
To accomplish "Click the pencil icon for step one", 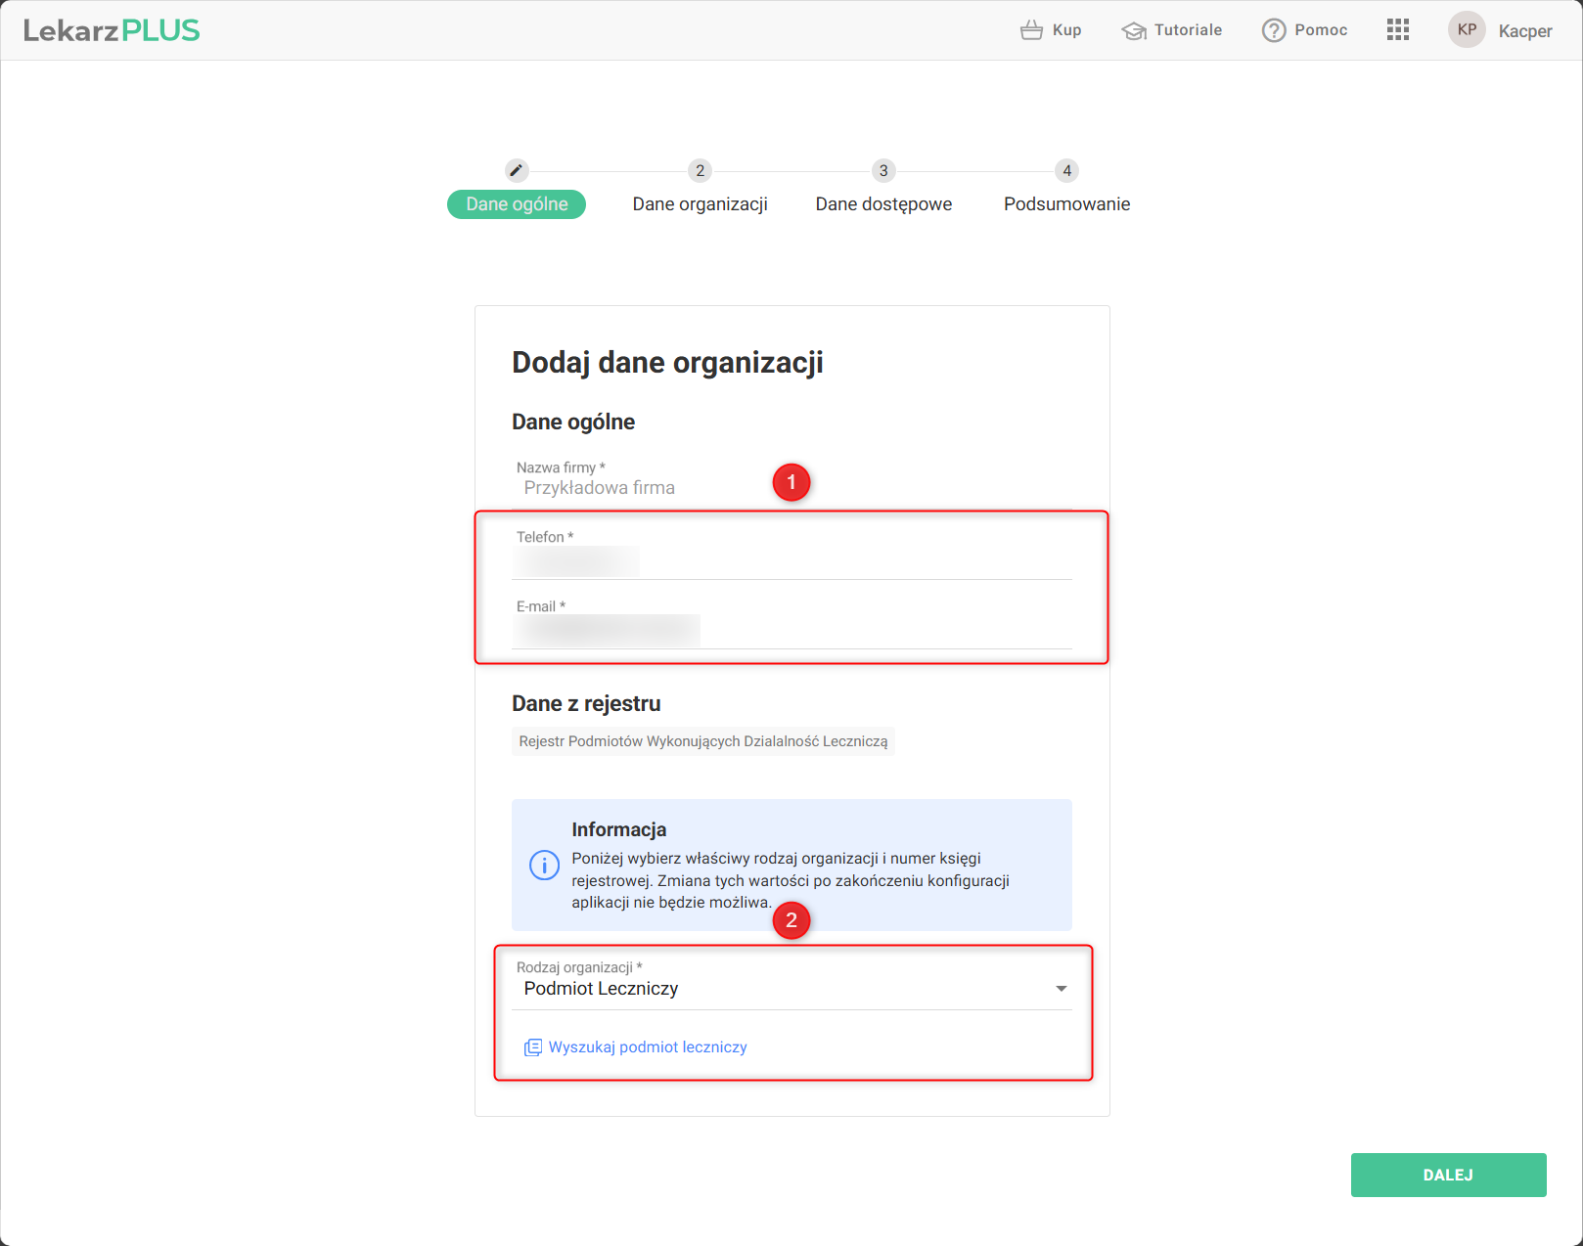I will tap(517, 170).
